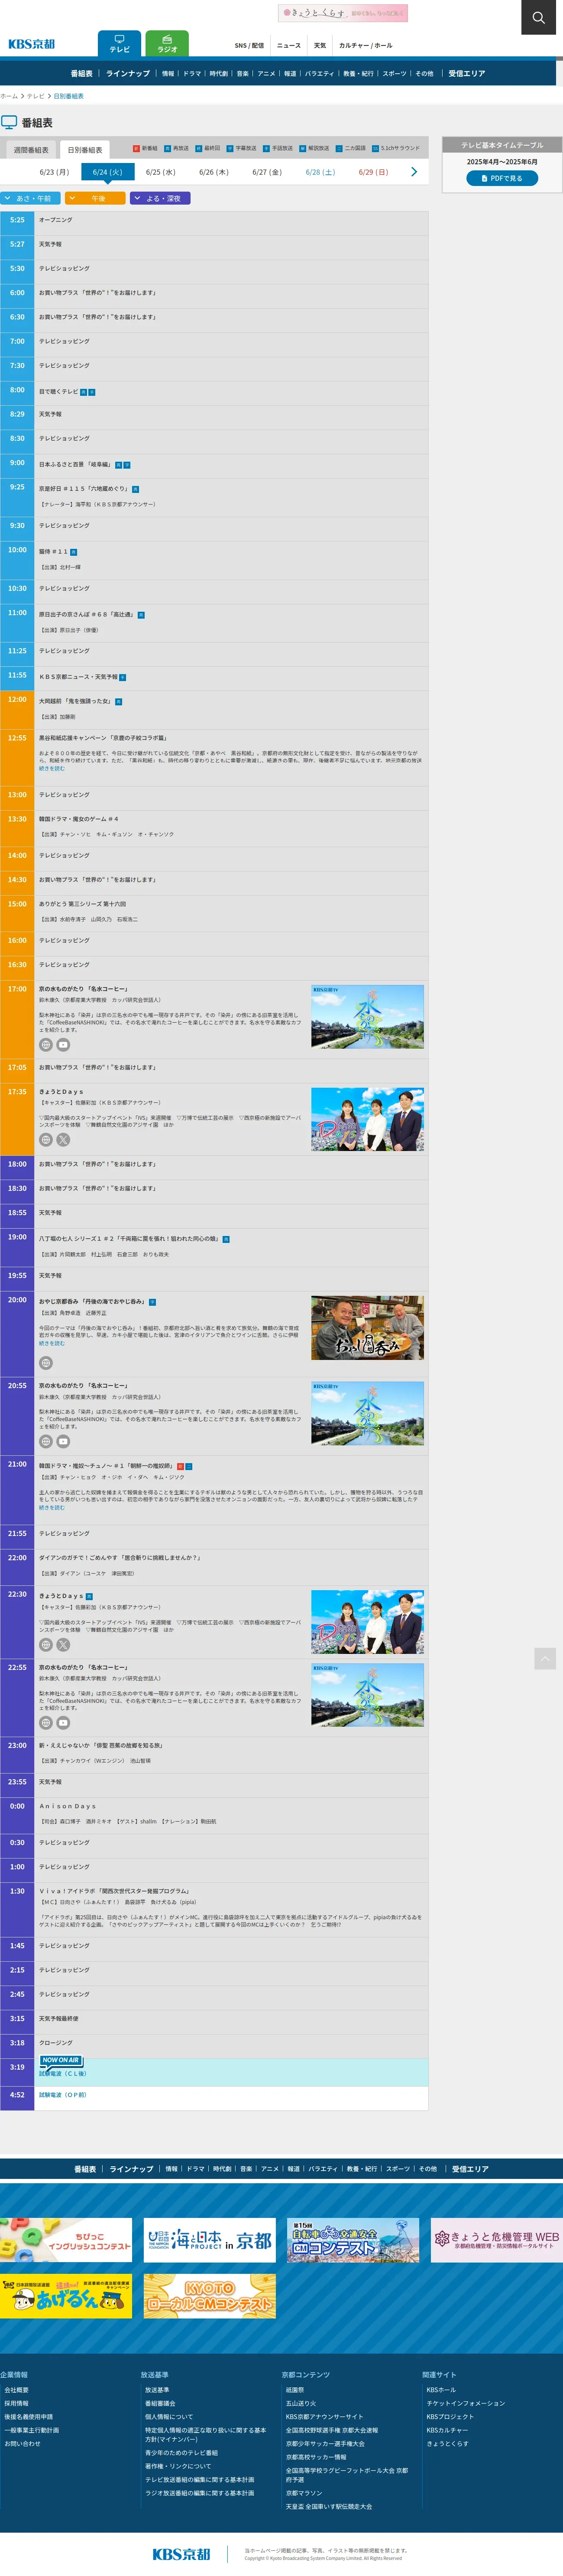Click PDFで見る button

pos(502,178)
